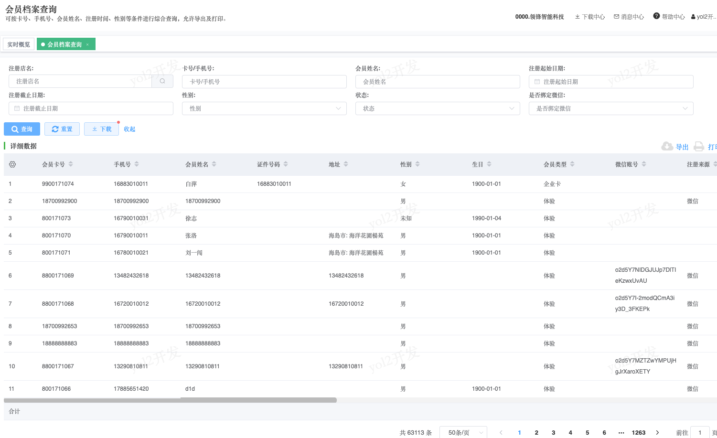Image resolution: width=717 pixels, height=438 pixels.
Task: Click the 查询 search button
Action: tap(22, 129)
